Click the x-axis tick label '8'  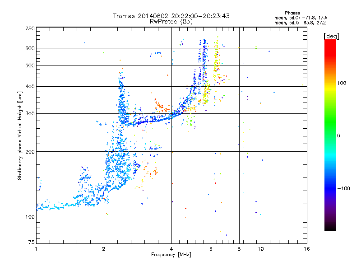[x=239, y=249]
